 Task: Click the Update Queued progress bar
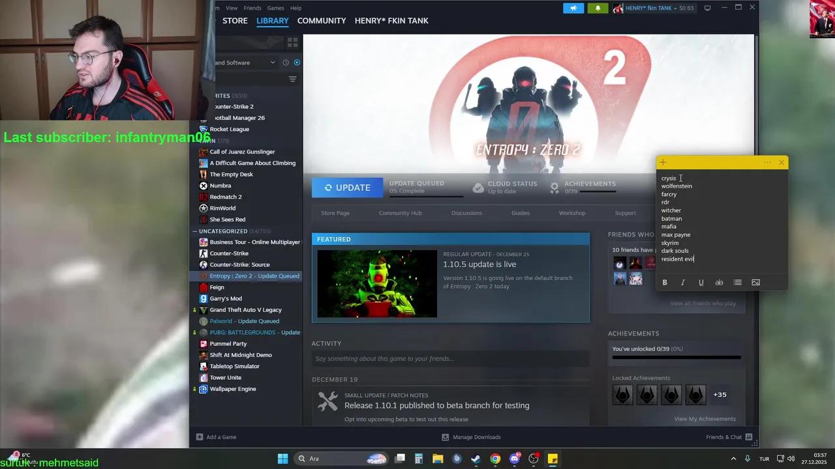(x=426, y=195)
